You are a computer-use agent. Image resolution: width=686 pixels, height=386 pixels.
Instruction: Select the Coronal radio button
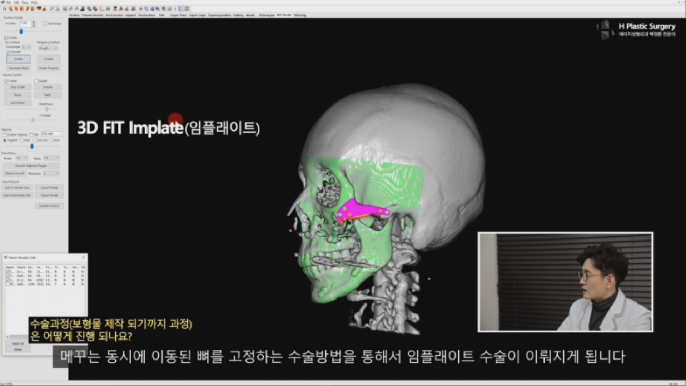click(x=35, y=140)
